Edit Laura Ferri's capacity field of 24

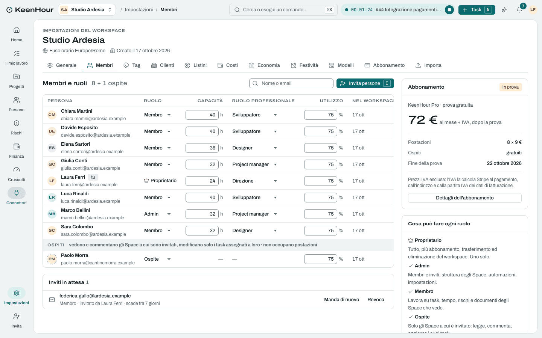(202, 181)
